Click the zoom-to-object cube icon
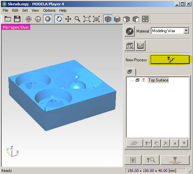The height and width of the screenshot is (174, 193). [x=96, y=19]
